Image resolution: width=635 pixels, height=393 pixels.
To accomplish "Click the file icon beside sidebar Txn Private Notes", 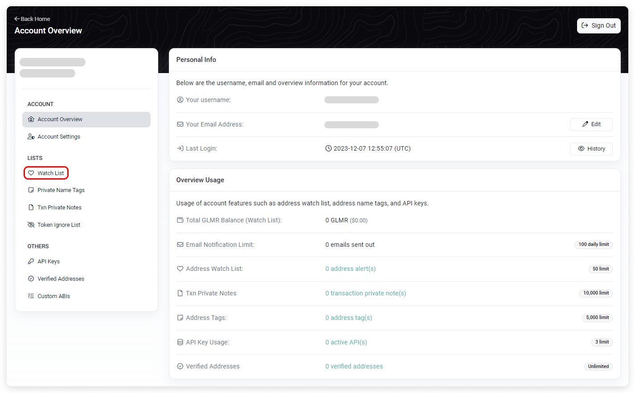I will click(x=31, y=208).
